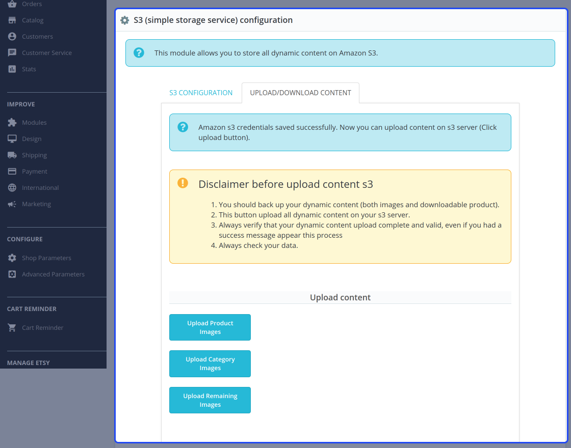Click 'Amazon s3 credentials saved successfully' message

[x=347, y=132]
